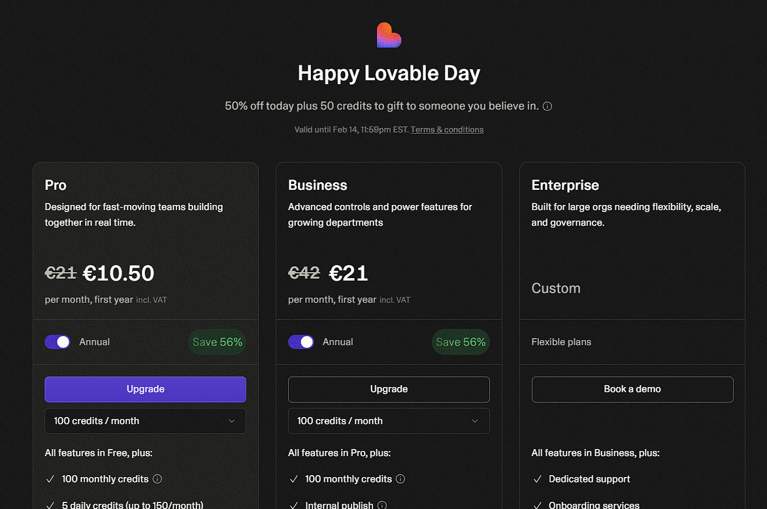
Task: Click checkmark icon beside Business 100 monthly credits
Action: click(293, 479)
